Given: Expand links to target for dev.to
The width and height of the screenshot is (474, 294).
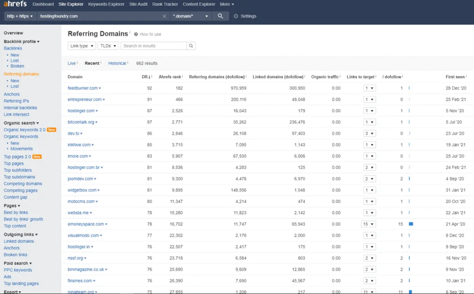Looking at the screenshot, I should pos(369,133).
